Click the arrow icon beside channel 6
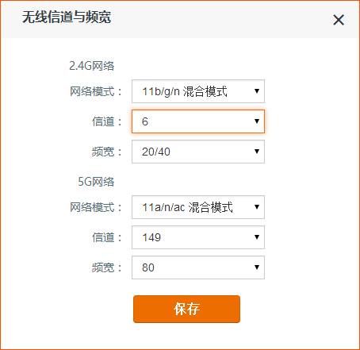This screenshot has height=350, width=360. point(257,121)
